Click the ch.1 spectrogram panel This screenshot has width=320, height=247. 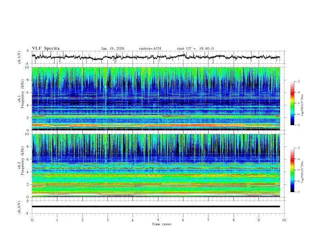click(156, 98)
